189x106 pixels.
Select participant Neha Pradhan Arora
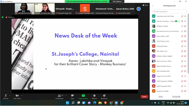click(x=169, y=66)
